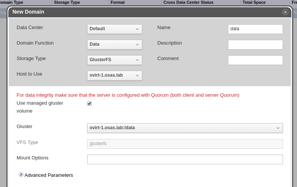This screenshot has height=187, width=297.
Task: Expand the Gluster volume dropdown
Action: tap(185, 128)
